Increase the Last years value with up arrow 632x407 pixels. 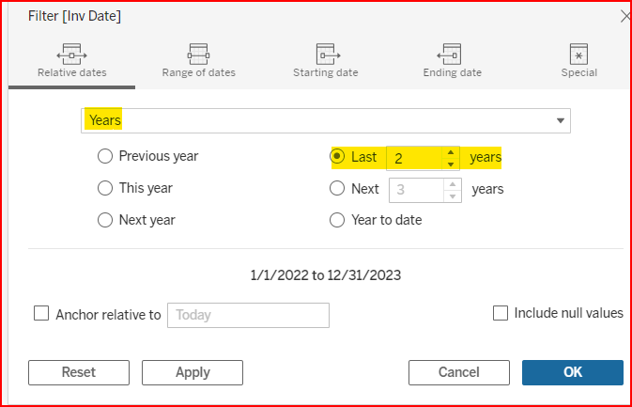(x=452, y=152)
